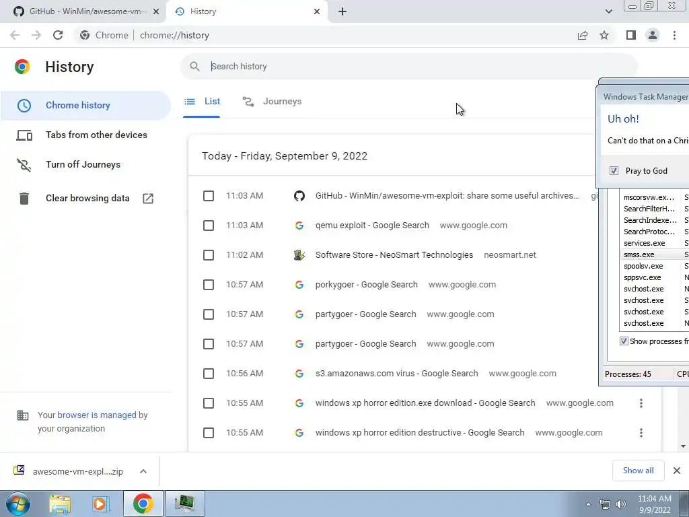Select spoolsv.exe in Task Manager list

click(x=654, y=266)
